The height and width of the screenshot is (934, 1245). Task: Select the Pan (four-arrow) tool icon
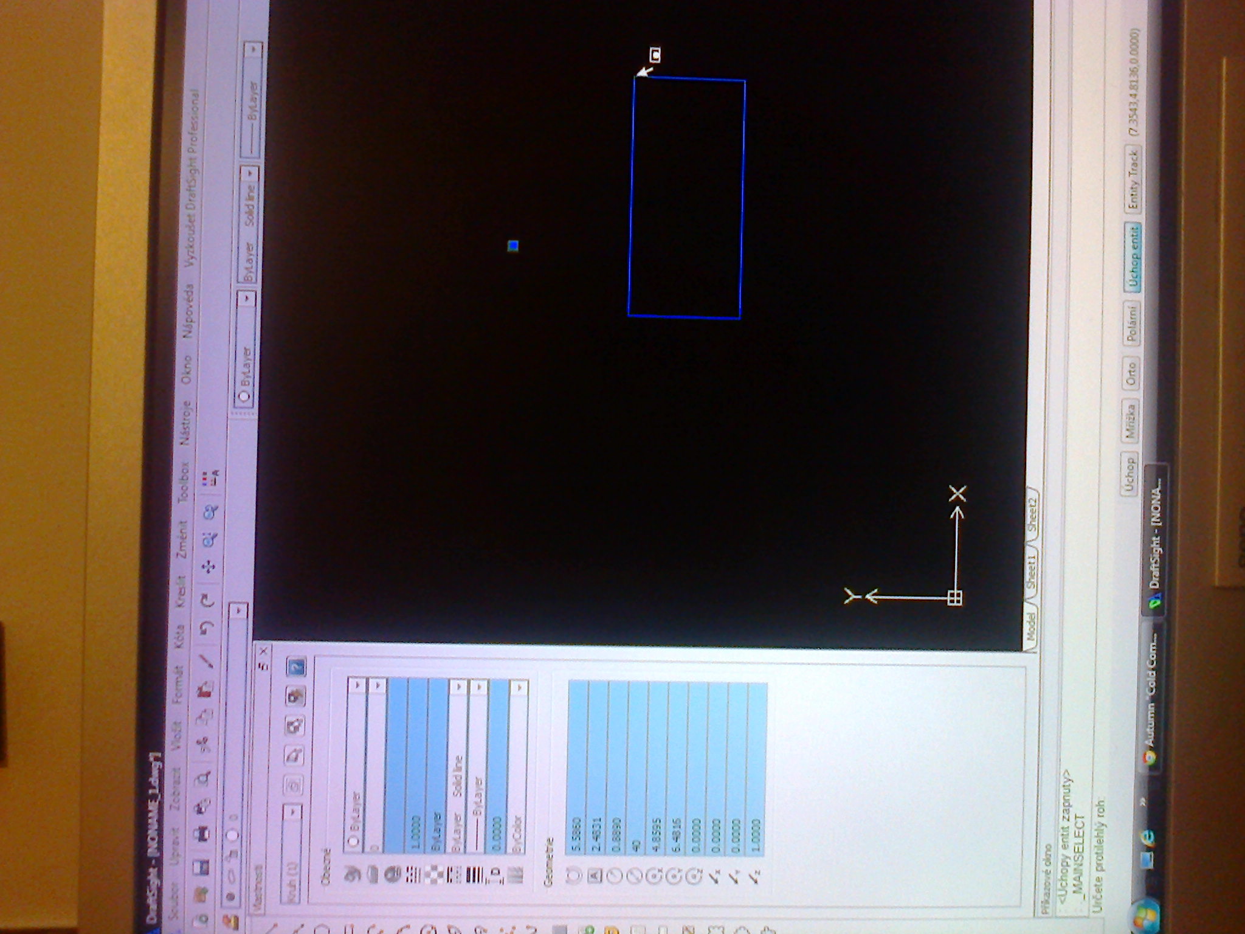209,567
